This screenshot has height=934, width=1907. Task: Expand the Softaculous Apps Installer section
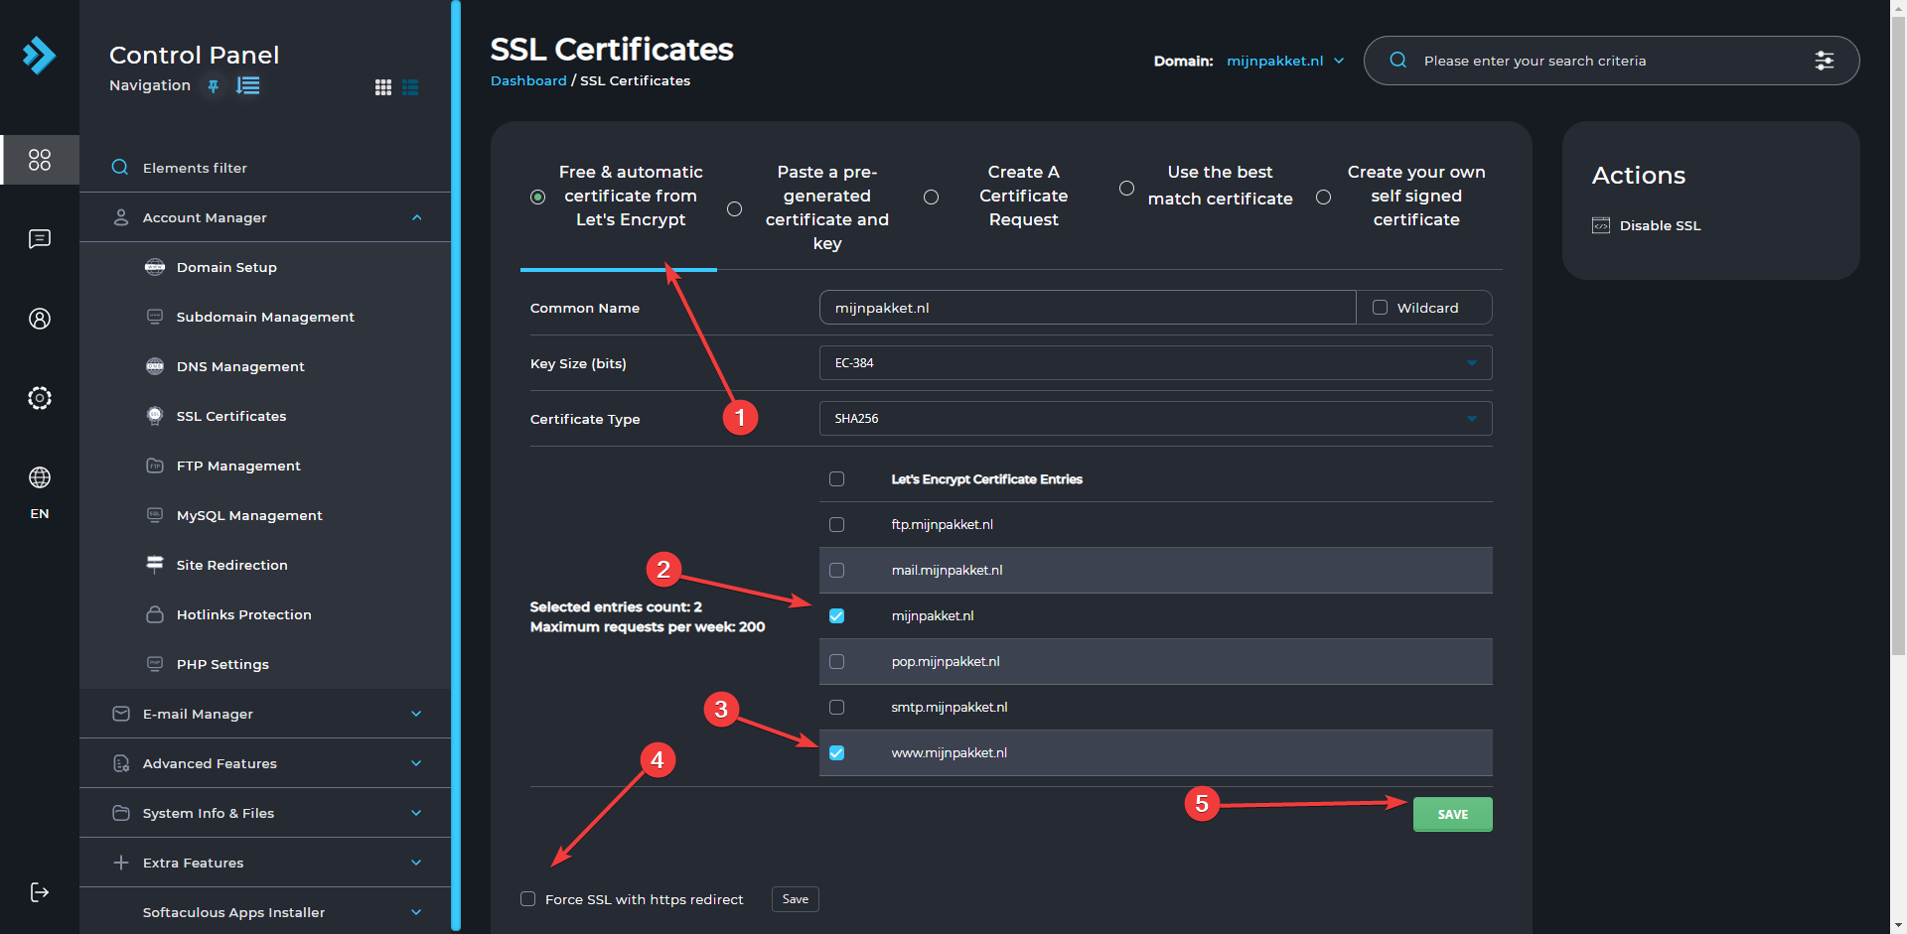(265, 912)
